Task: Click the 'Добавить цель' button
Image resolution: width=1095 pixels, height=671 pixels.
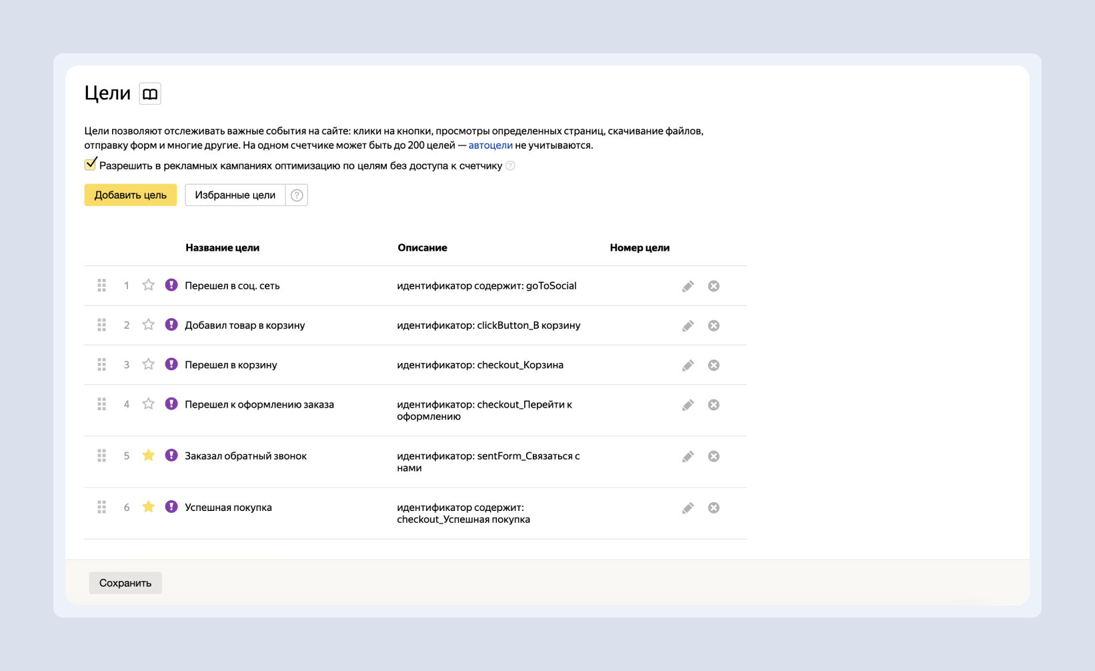Action: coord(130,195)
